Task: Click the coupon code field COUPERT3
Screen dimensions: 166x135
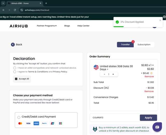Action: point(115,118)
